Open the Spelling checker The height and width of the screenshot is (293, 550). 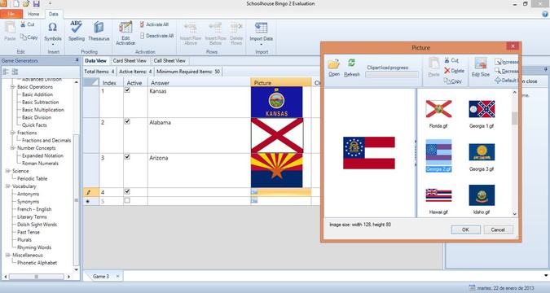pos(77,31)
